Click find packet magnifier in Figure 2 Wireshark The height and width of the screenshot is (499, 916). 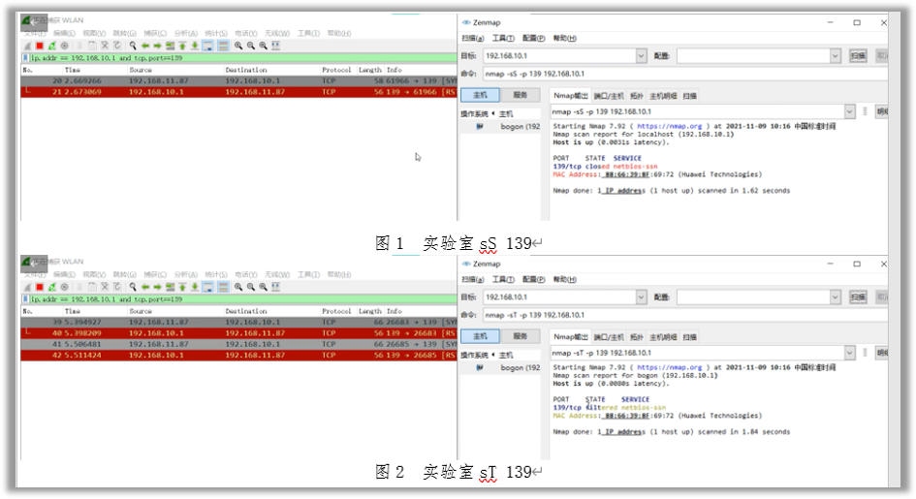tap(133, 287)
